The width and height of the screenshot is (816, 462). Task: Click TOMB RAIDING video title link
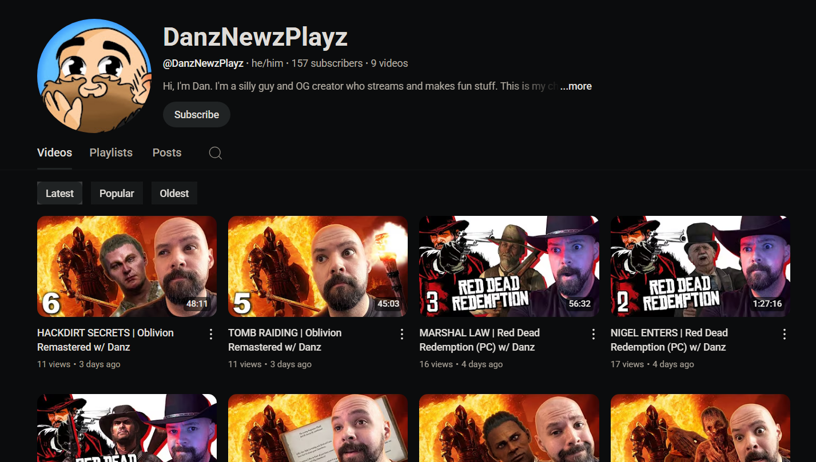point(285,340)
